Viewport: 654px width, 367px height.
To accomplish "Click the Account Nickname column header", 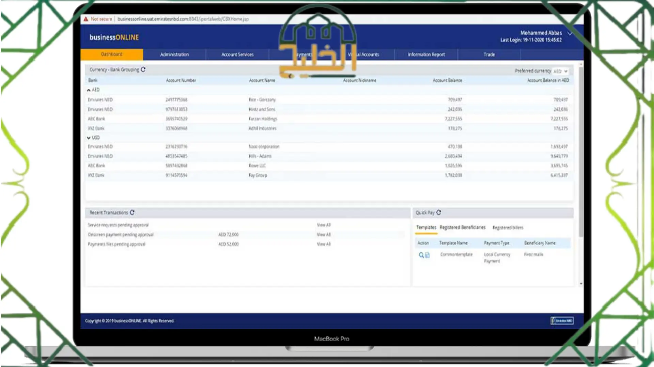I will (x=360, y=80).
